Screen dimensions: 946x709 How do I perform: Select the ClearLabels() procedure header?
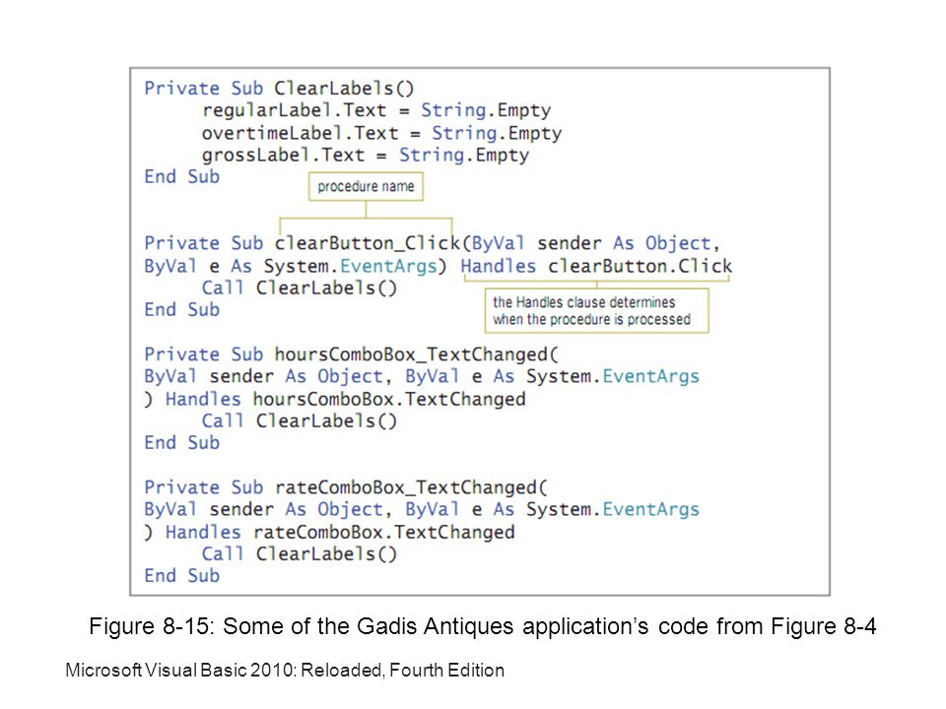279,88
